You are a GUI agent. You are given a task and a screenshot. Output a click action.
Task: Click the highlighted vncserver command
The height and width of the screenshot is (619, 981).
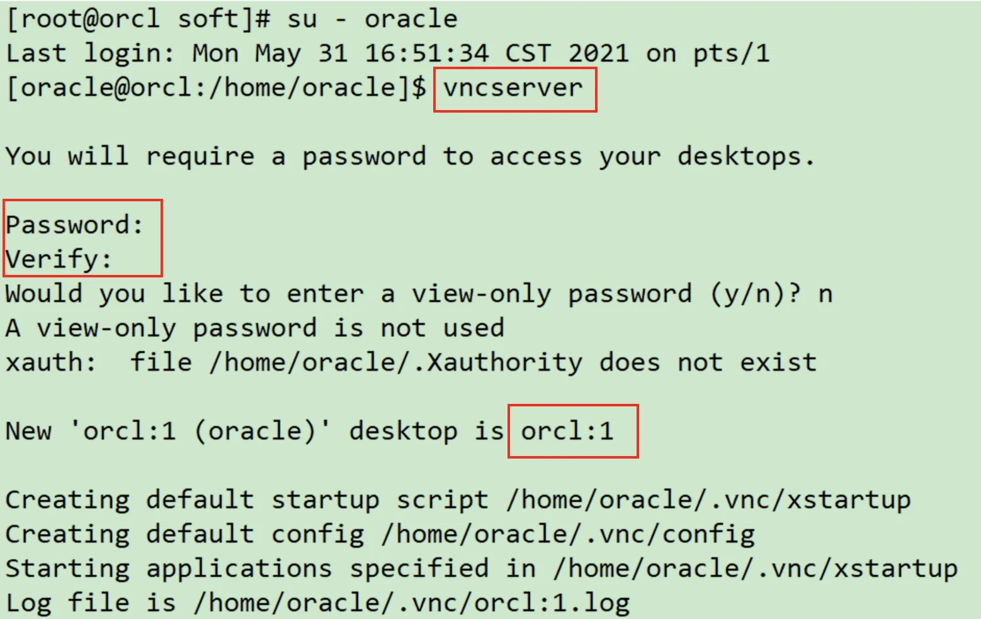[x=513, y=88]
